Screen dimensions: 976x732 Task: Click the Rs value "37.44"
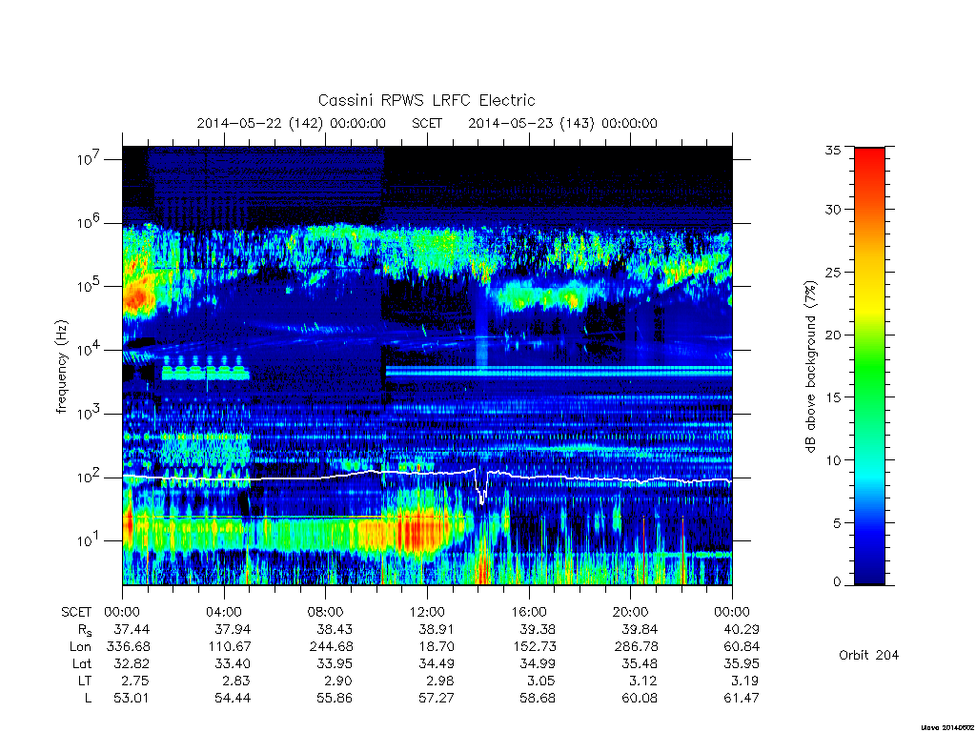coord(132,629)
